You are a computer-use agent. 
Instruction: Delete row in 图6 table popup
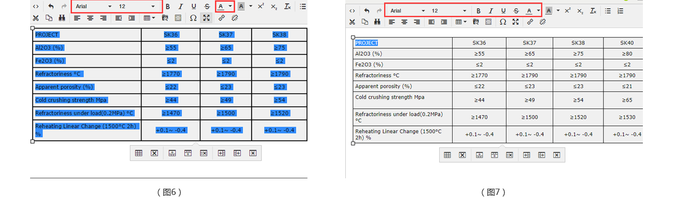[204, 153]
